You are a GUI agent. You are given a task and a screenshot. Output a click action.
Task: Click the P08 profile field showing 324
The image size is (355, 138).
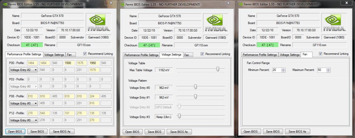(x=94, y=97)
